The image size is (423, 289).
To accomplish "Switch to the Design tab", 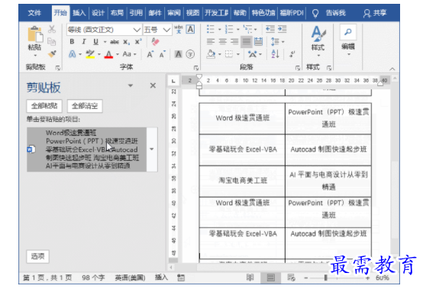I will pos(98,13).
